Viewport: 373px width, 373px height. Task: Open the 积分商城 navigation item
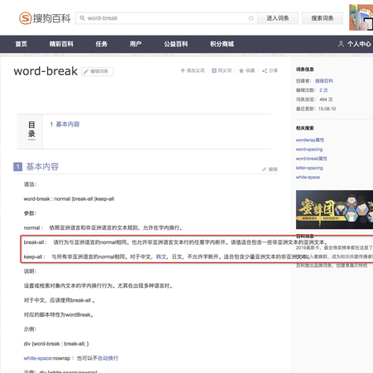[222, 44]
